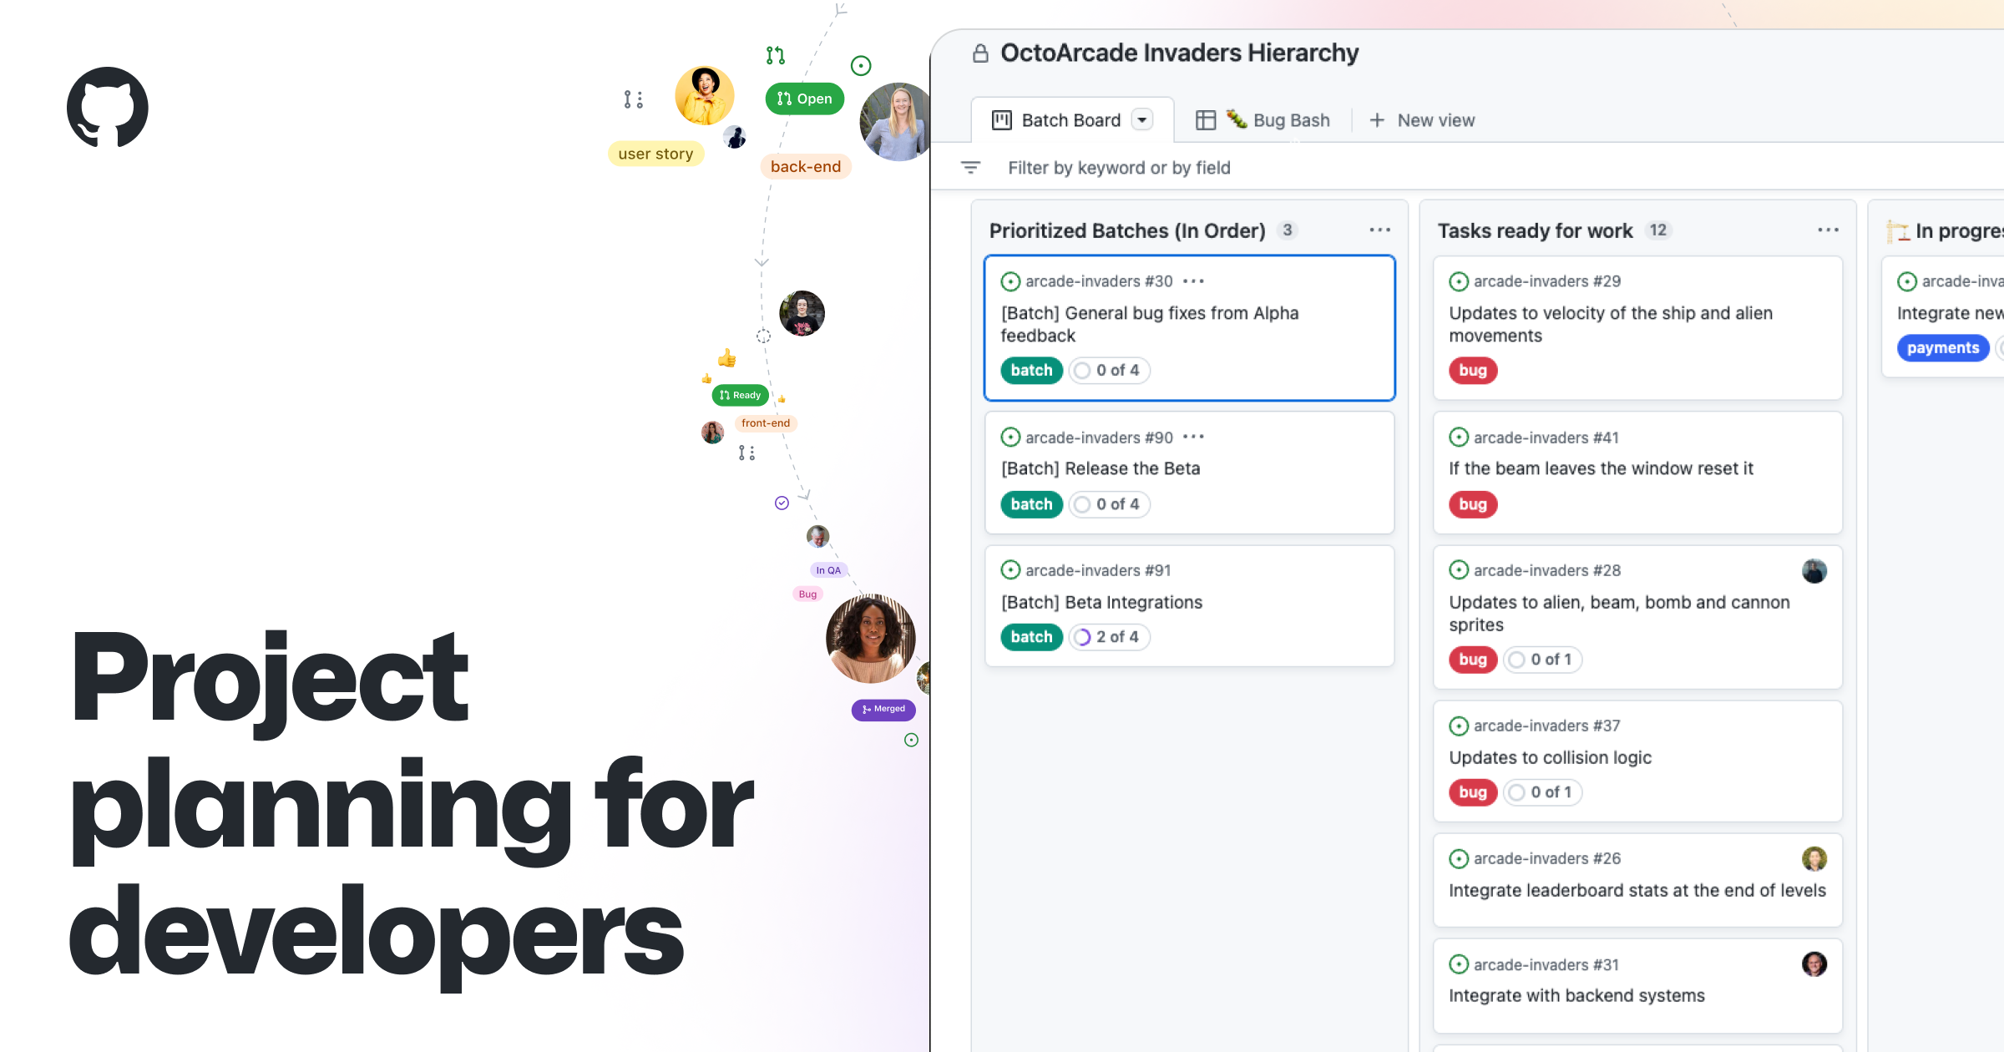Open the Batch Board tab dropdown arrow
The image size is (2004, 1052).
(x=1142, y=120)
